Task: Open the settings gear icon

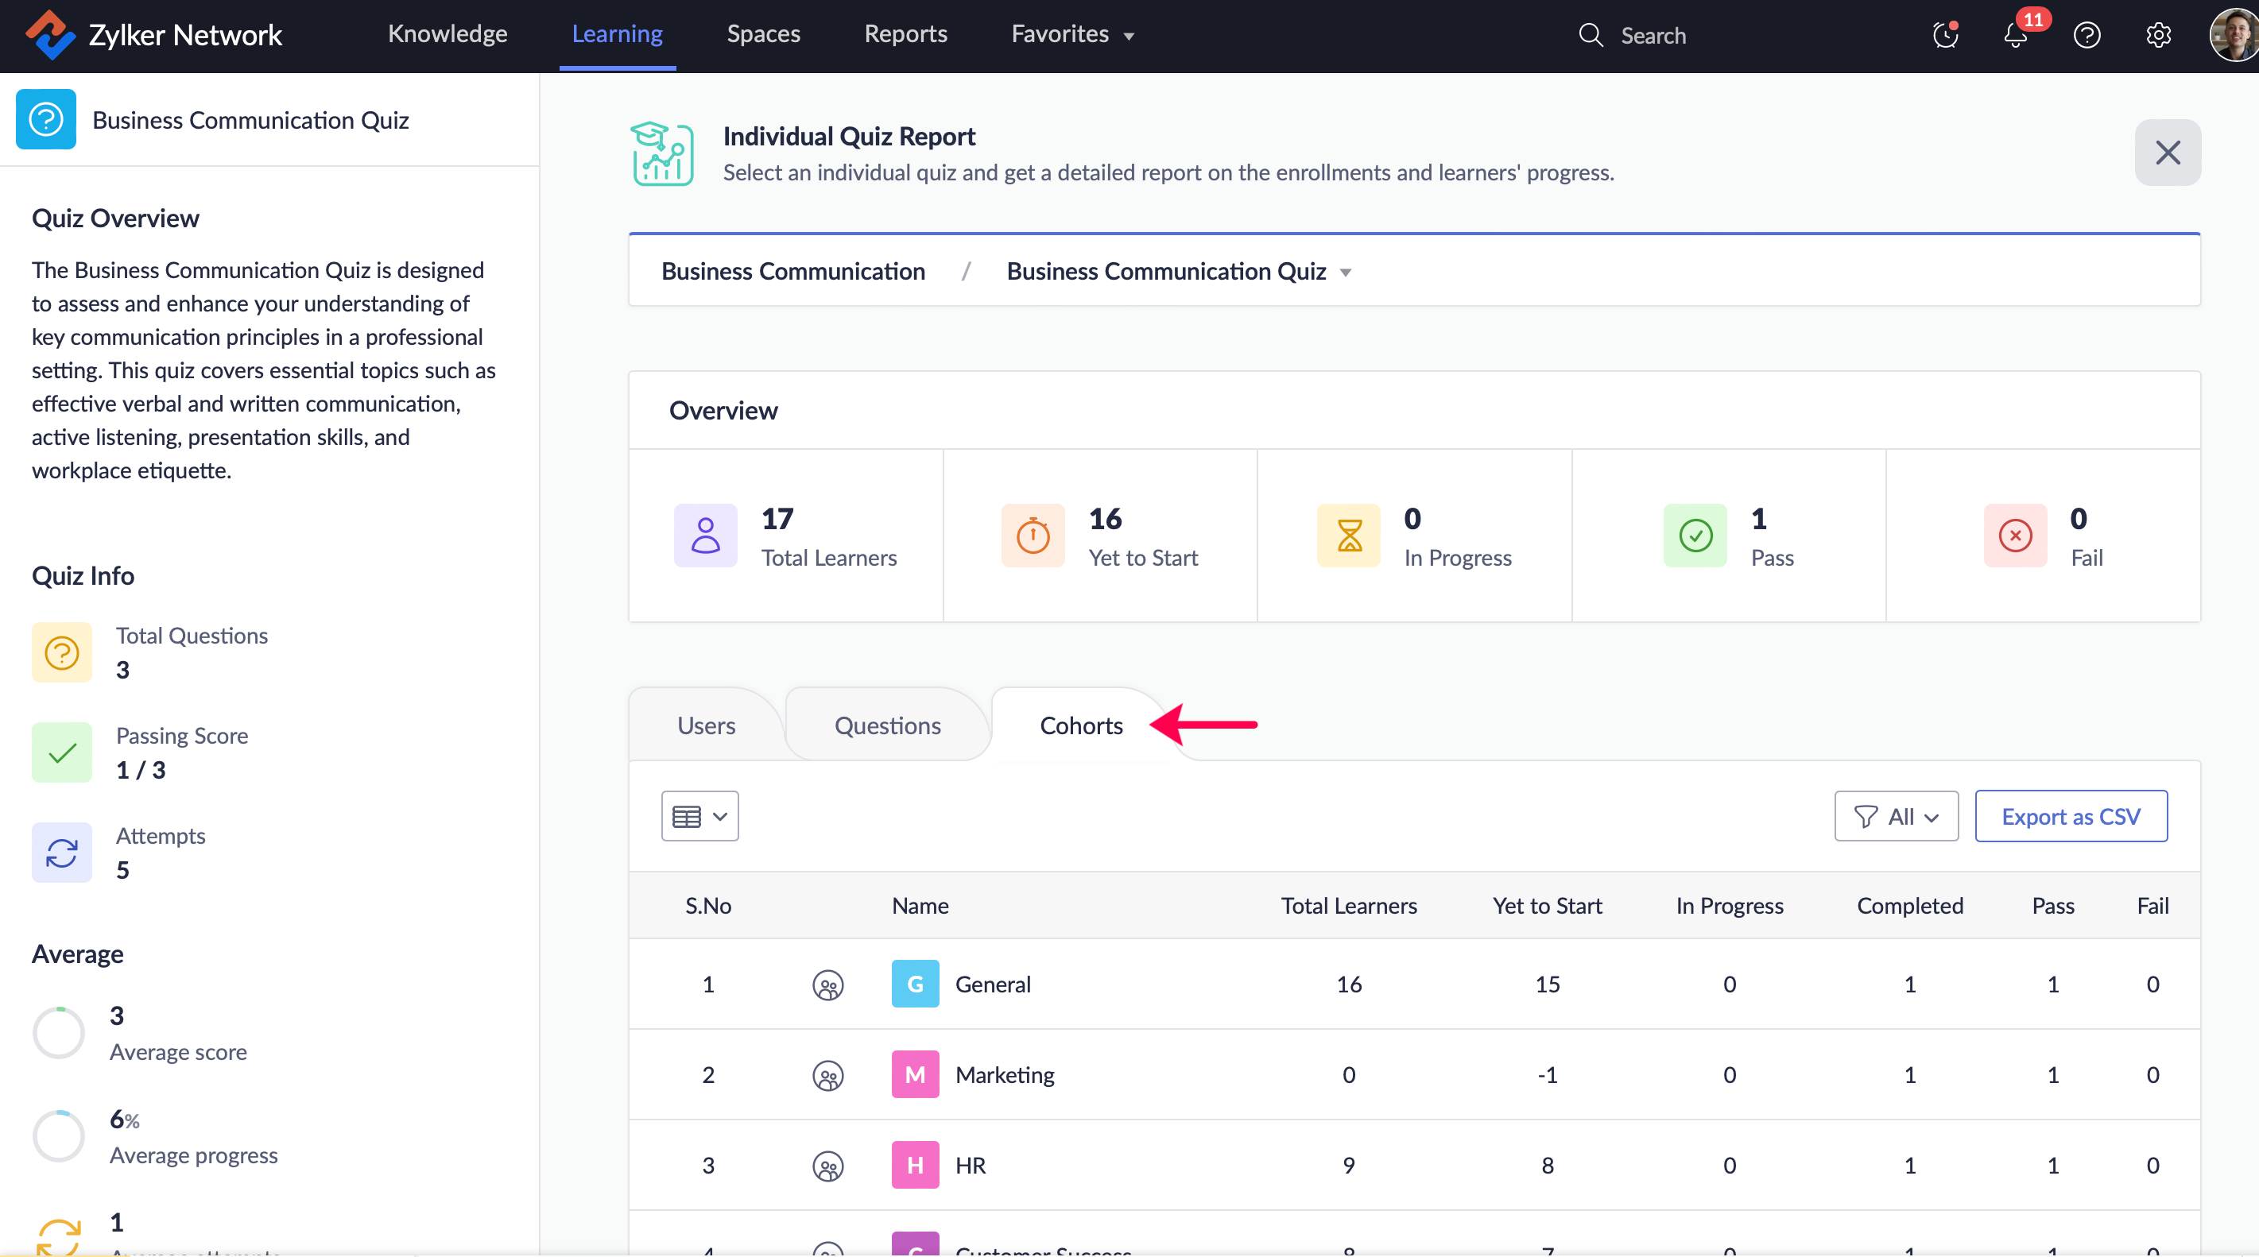Action: click(x=2158, y=36)
